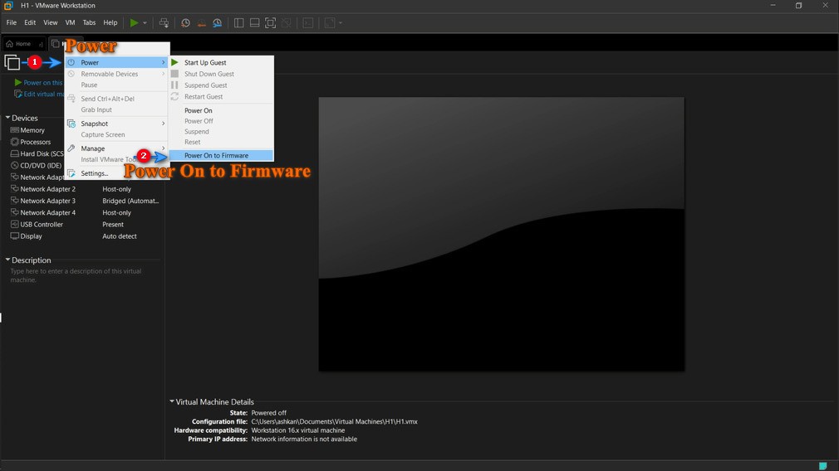The image size is (839, 471).
Task: Toggle the thumbnail bar layout icon
Action: tap(255, 23)
